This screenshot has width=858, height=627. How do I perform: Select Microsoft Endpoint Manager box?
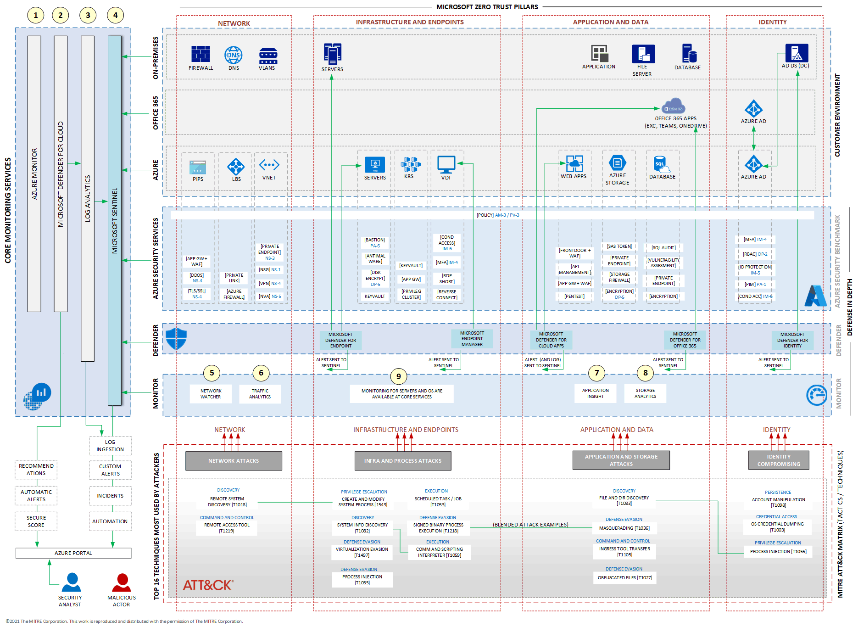coord(472,339)
